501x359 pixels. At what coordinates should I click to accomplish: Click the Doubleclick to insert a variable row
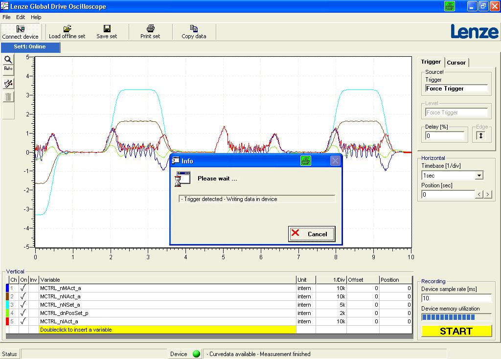pyautogui.click(x=167, y=330)
